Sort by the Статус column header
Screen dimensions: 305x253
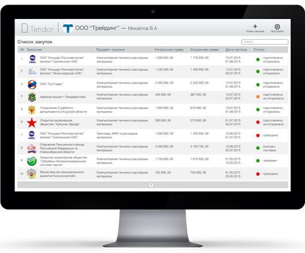point(259,50)
